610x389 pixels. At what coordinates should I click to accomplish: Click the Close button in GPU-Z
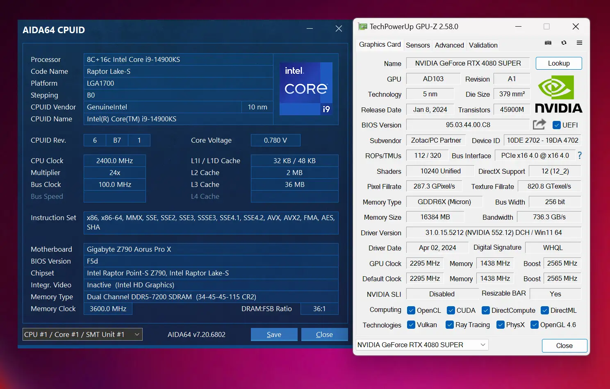click(x=564, y=346)
